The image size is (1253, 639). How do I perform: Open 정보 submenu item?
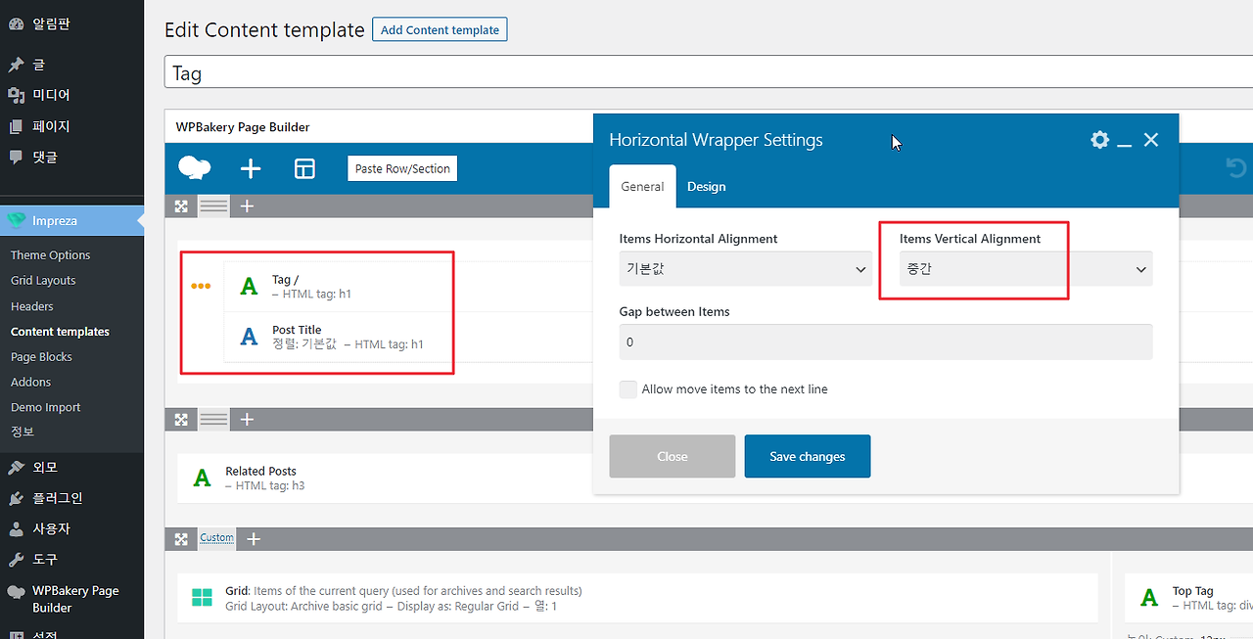[x=23, y=432]
